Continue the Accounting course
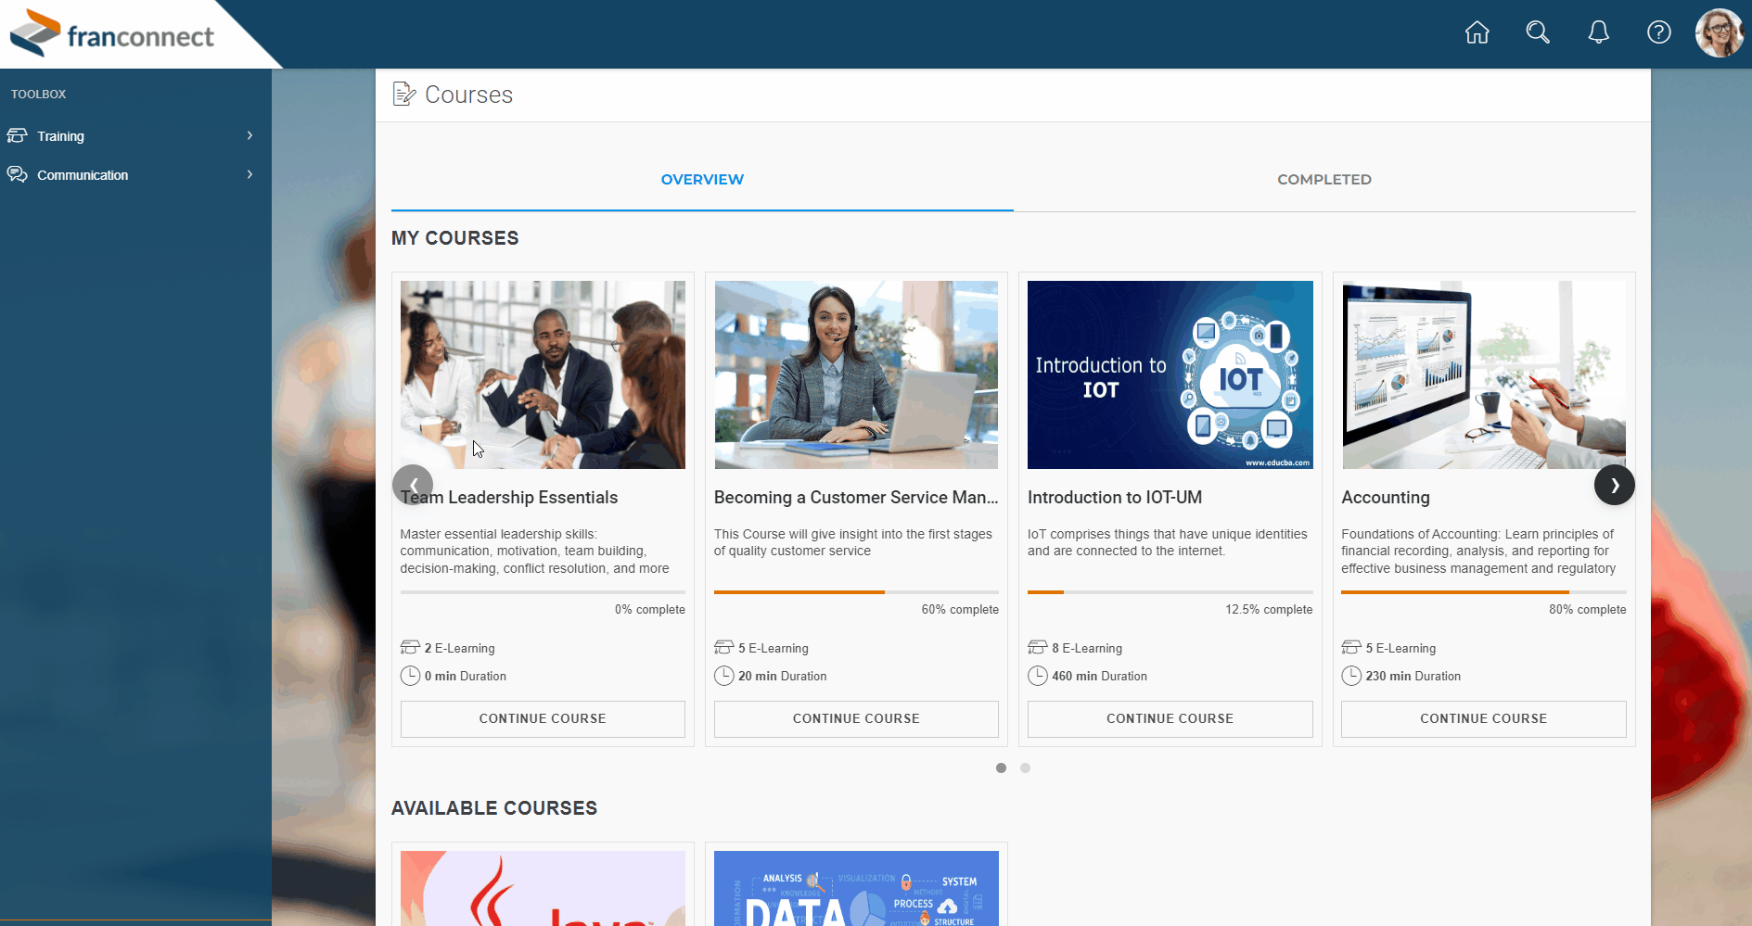1752x926 pixels. (x=1483, y=719)
